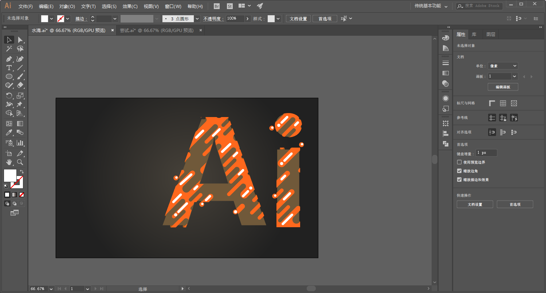Swap fill and stroke colors arrow
The height and width of the screenshot is (293, 546).
[x=21, y=171]
